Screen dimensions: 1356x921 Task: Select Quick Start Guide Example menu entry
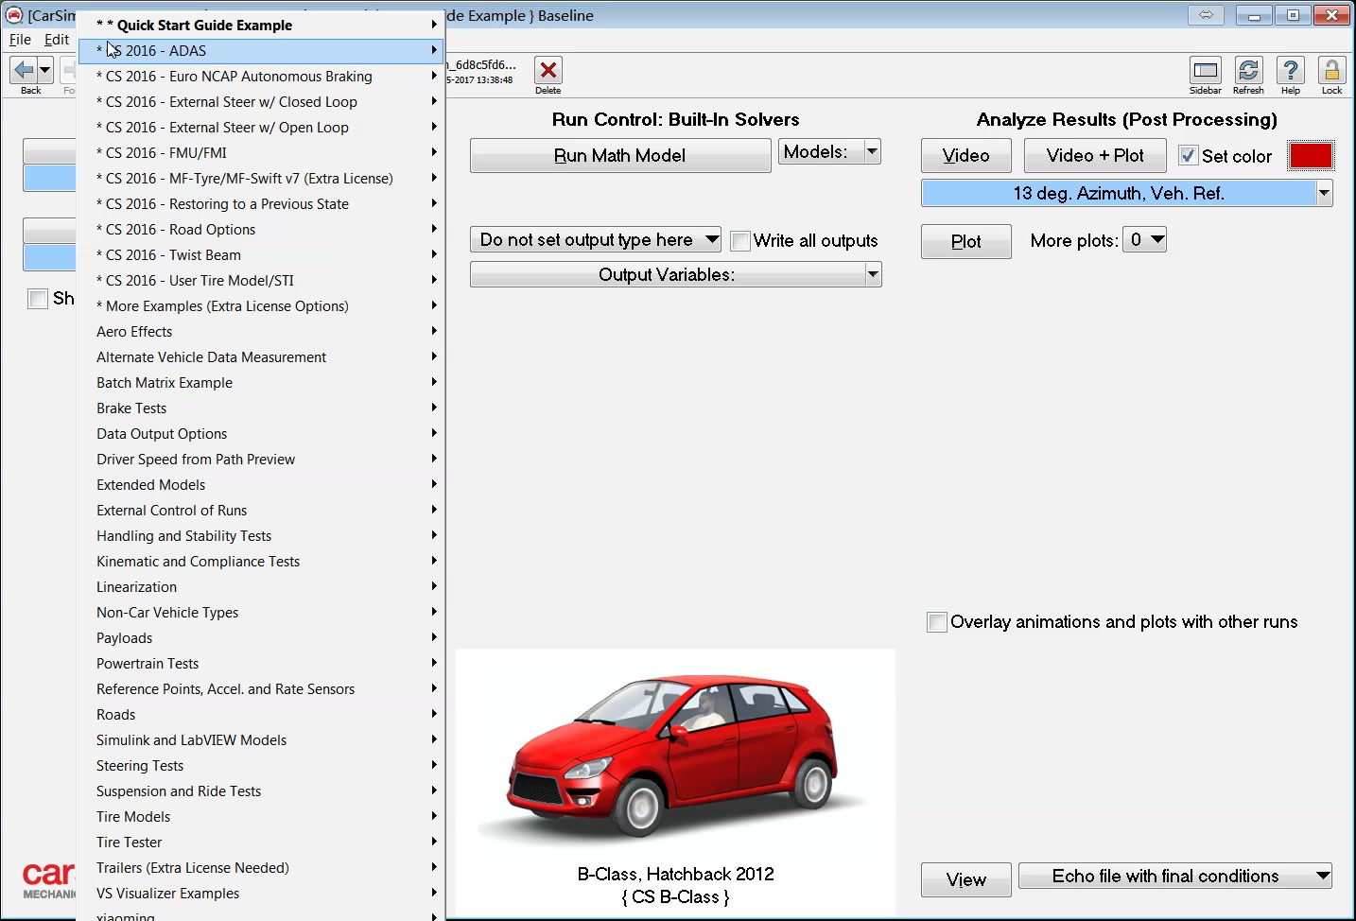(261, 26)
